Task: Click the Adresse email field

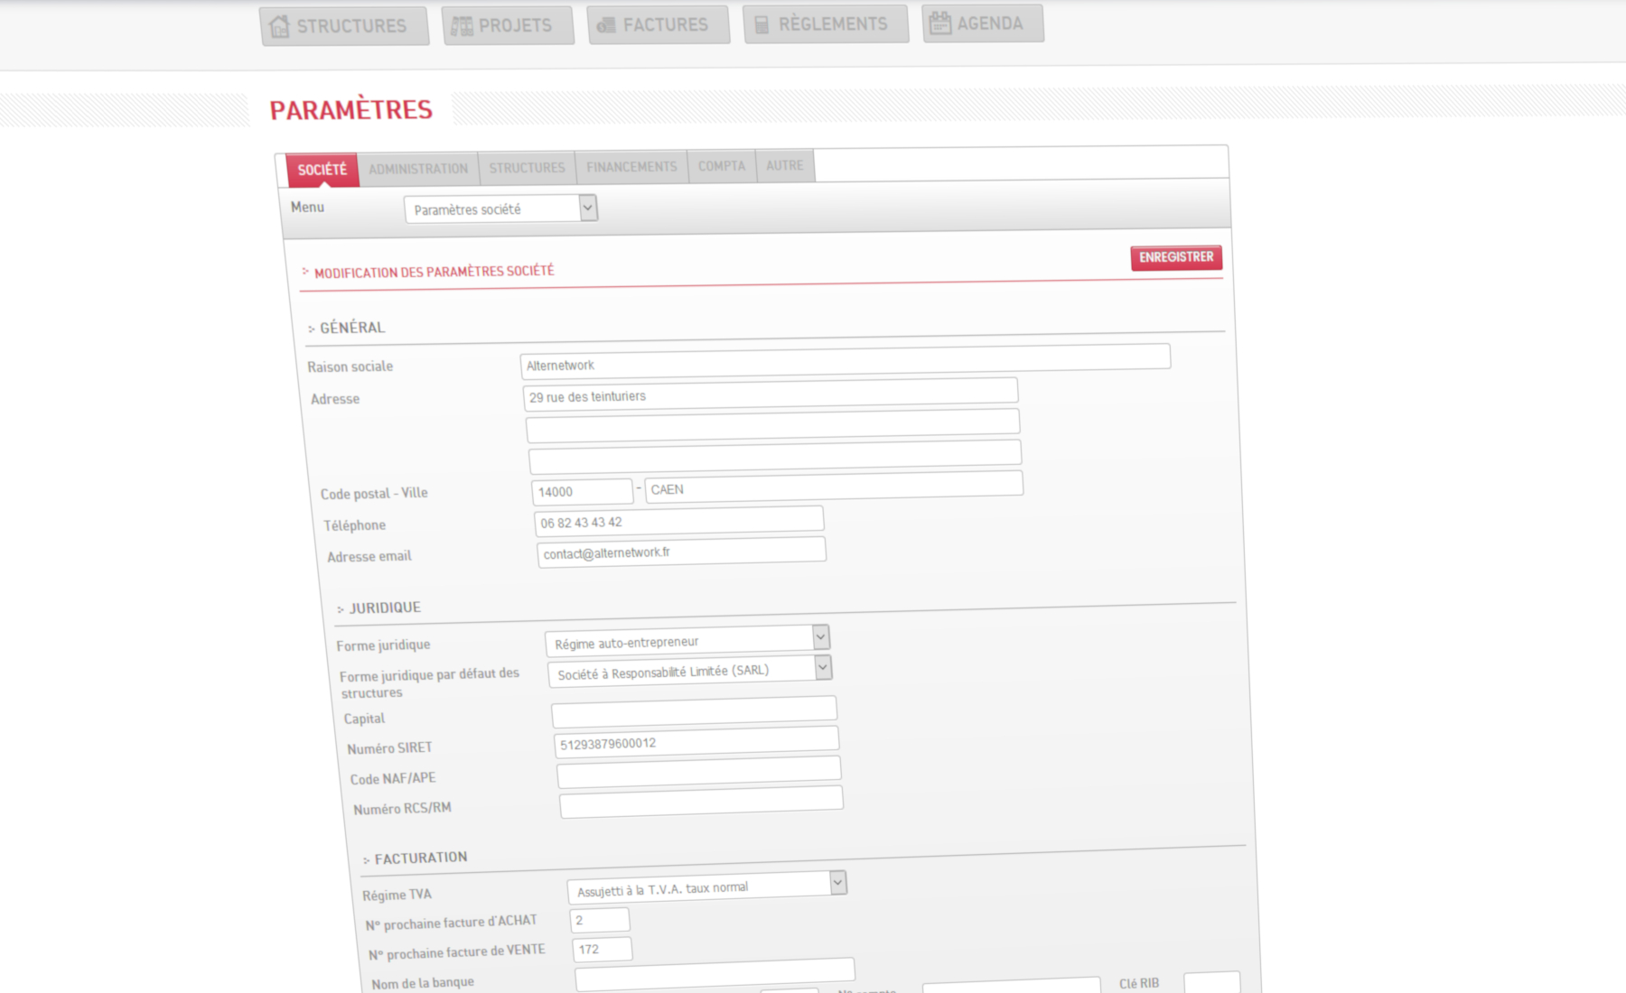Action: click(x=681, y=552)
